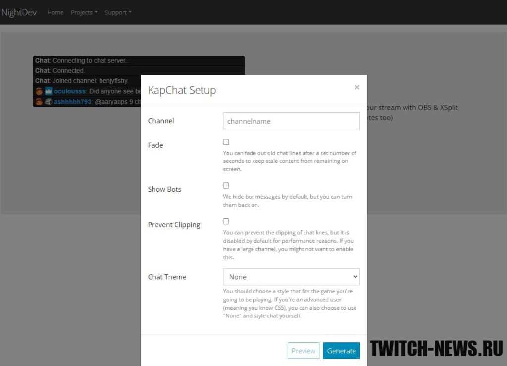Screen dimensions: 507x366
Task: Open the Chat Theme dropdown
Action: coord(291,277)
